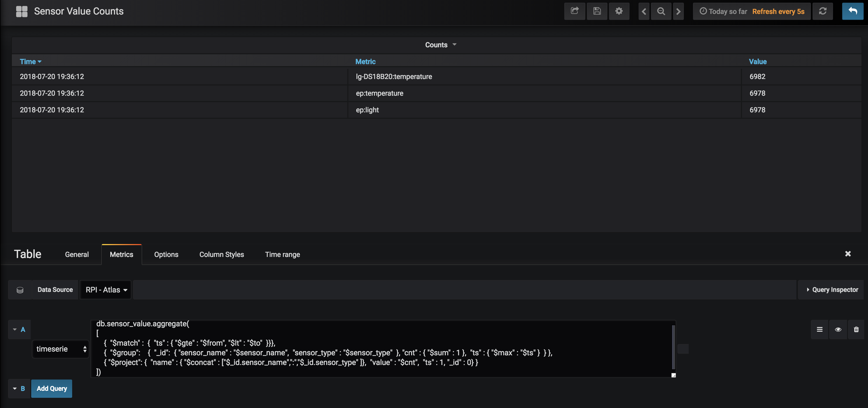The image size is (868, 408).
Task: Shift time range back with left arrow
Action: 643,11
